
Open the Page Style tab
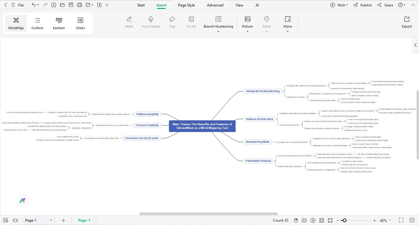click(186, 5)
